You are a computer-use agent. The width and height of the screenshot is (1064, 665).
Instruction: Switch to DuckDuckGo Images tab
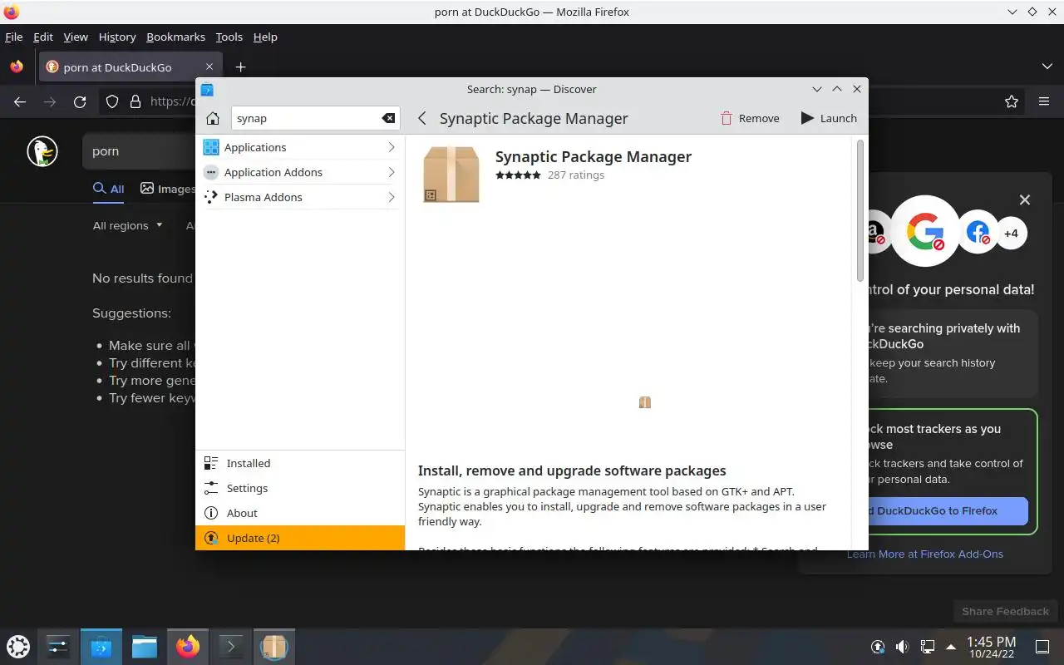(167, 189)
